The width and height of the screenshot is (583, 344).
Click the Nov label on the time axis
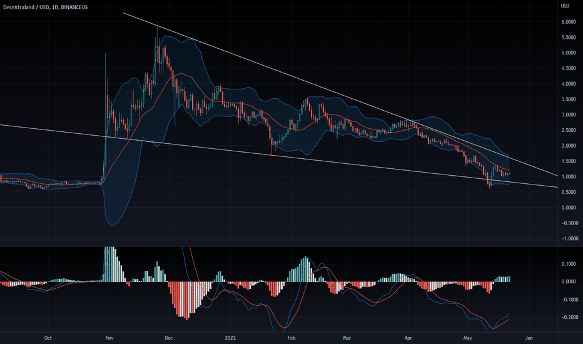[x=109, y=338]
